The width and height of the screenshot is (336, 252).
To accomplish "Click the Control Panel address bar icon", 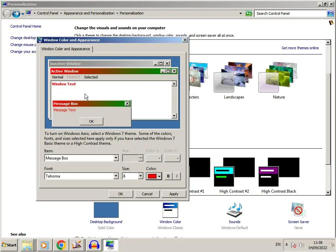I will pyautogui.click(x=29, y=13).
